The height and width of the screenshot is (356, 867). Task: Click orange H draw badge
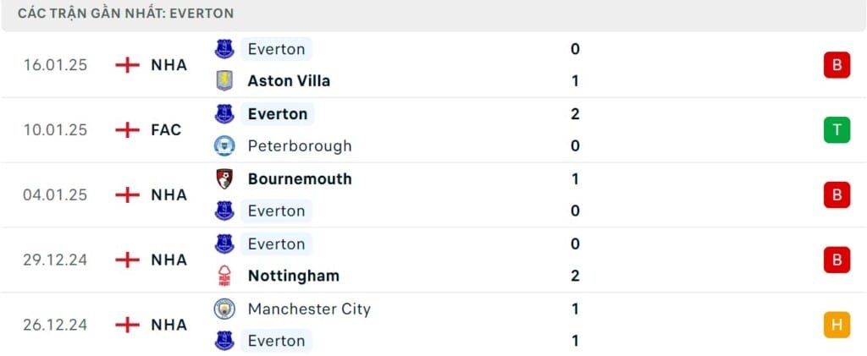point(836,324)
